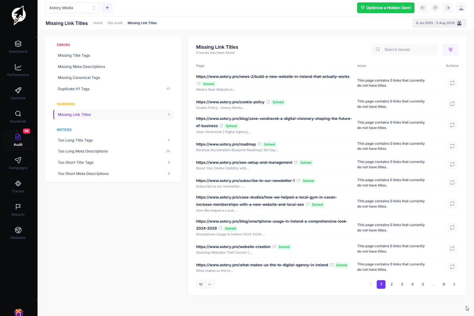Screen dimensions: 474x316
Task: Go to the previous page arrow
Action: [x=371, y=284]
